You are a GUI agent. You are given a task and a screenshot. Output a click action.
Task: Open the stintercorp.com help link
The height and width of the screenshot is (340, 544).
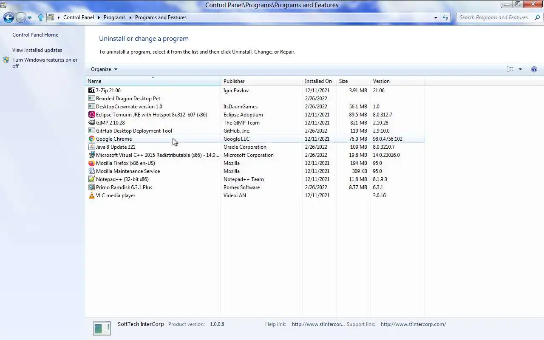tap(318, 324)
